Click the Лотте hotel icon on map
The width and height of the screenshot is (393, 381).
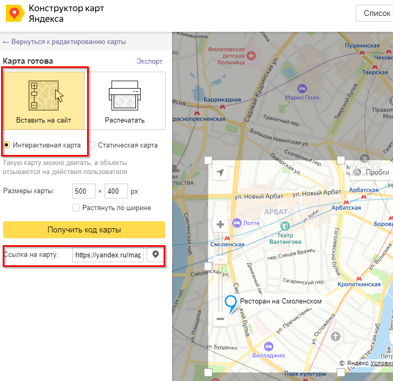click(237, 223)
